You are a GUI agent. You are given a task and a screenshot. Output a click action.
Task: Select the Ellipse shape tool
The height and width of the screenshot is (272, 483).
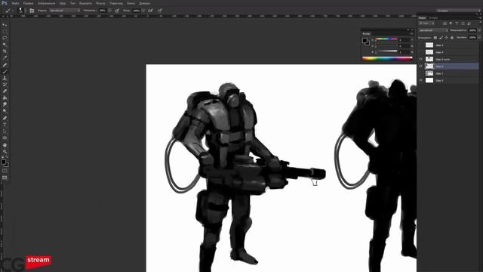[x=5, y=138]
